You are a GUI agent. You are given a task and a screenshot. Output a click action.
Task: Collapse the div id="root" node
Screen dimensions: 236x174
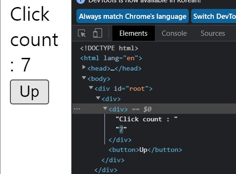point(91,88)
